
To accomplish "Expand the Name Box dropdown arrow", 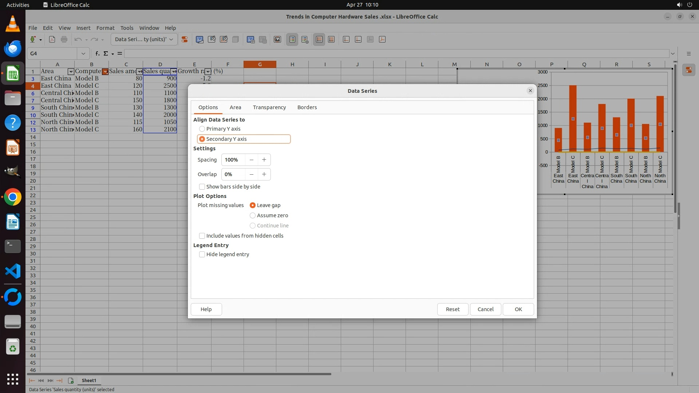I will (83, 53).
